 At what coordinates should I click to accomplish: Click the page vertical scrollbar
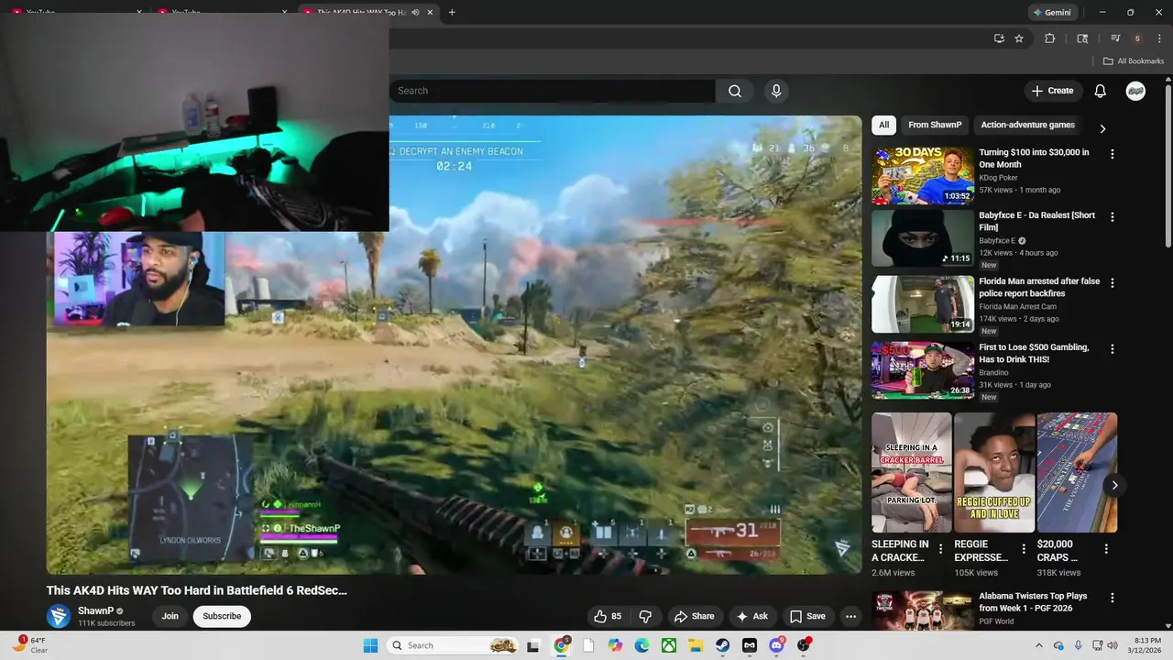click(x=1168, y=165)
